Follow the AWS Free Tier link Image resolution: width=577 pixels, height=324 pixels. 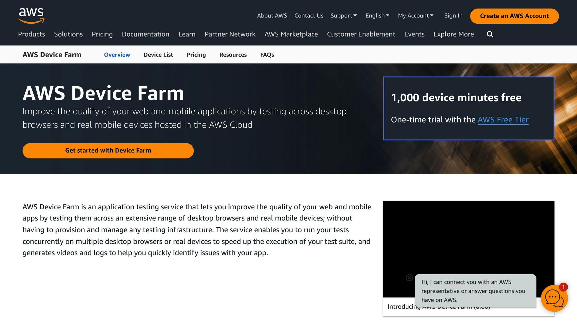click(503, 120)
